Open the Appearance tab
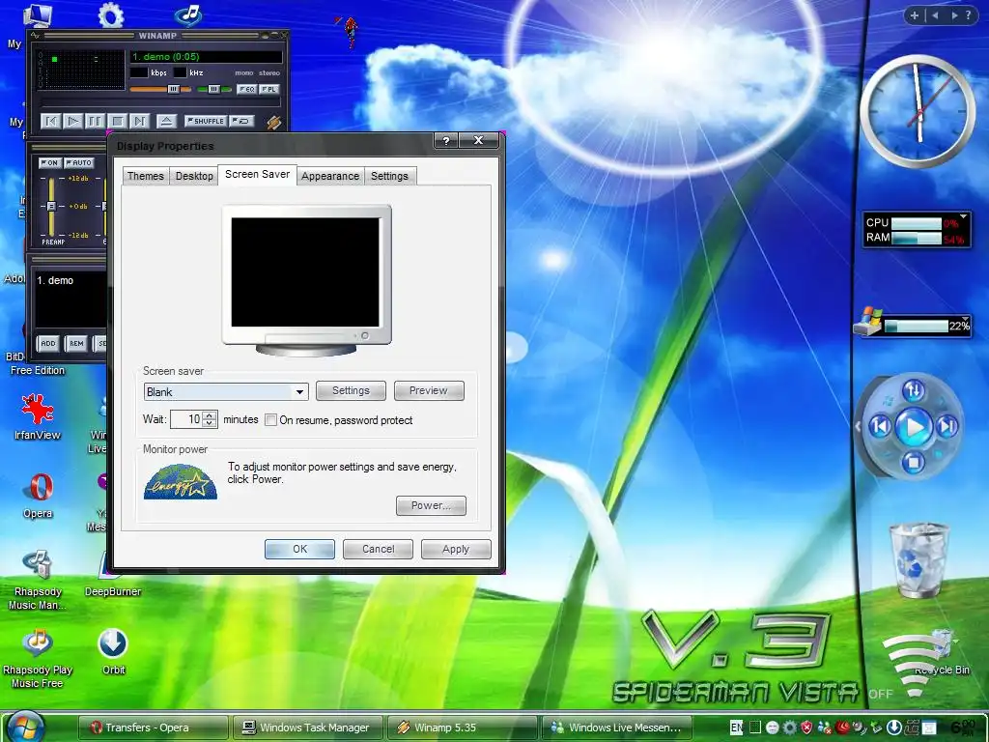The width and height of the screenshot is (989, 742). tap(330, 176)
